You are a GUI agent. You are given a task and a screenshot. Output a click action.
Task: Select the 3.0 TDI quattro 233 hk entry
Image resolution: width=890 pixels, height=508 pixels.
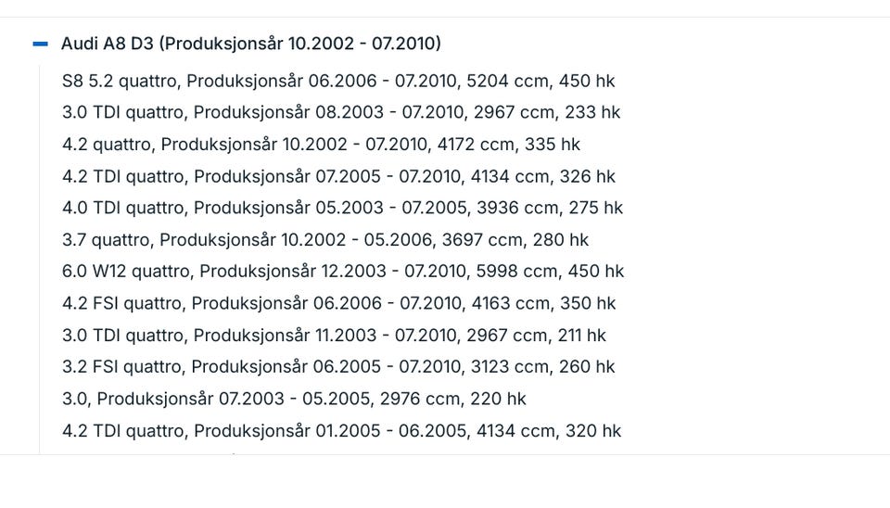(x=341, y=112)
